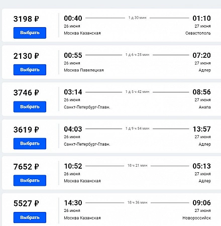Click arrival time 07:20 at Адлер
221x226 pixels.
201,55
